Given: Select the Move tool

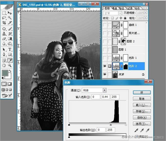Looking at the screenshot, I should 10,13.
